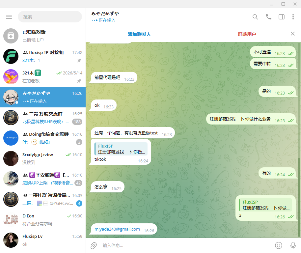Toggle the right info side panel

point(282,17)
